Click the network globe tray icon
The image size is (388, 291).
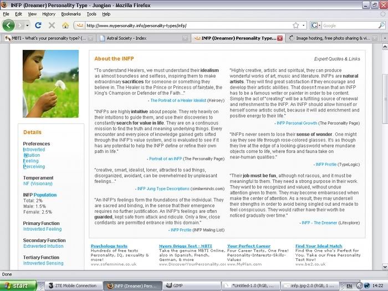click(367, 285)
